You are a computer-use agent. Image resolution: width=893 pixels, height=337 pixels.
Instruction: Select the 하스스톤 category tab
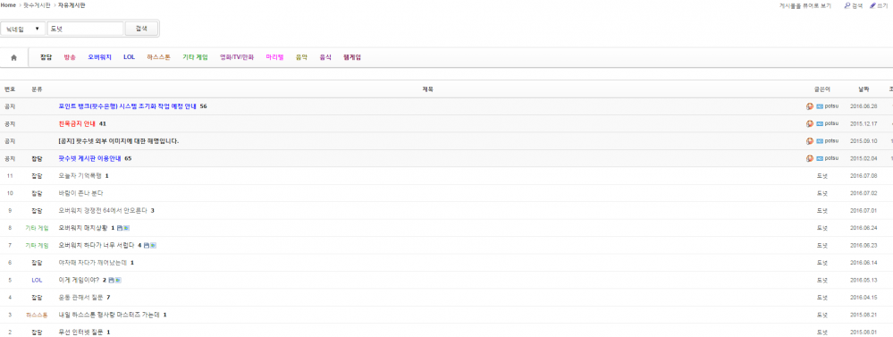point(158,57)
